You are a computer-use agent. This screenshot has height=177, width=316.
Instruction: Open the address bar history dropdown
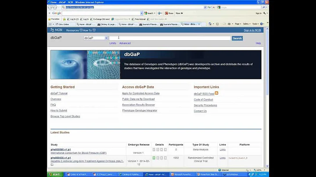[205, 7]
